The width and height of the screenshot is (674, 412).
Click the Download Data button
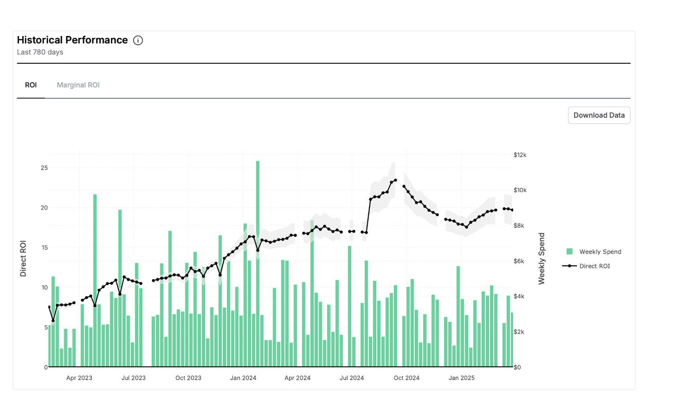[599, 115]
